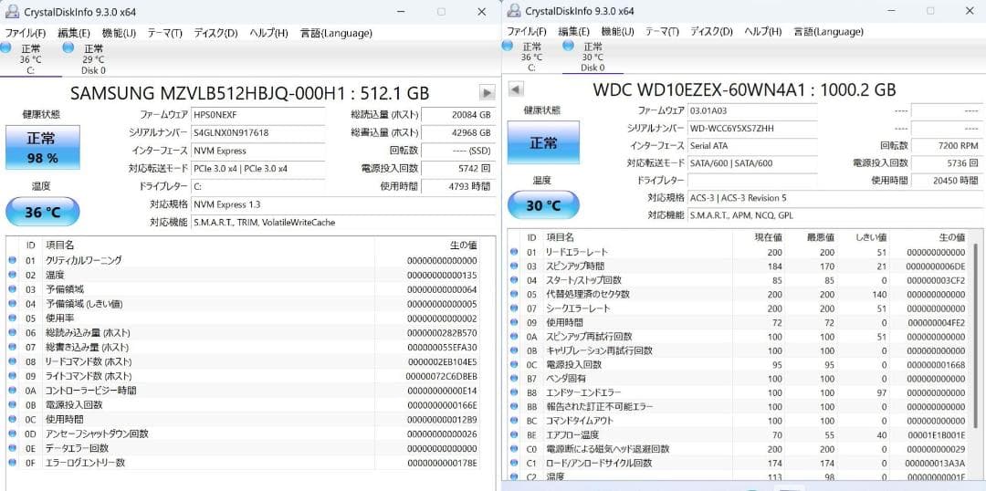Viewport: 986px width, 491px height.
Task: Click the status circle for 代替処理済のセクタ数 row
Action: coord(510,295)
